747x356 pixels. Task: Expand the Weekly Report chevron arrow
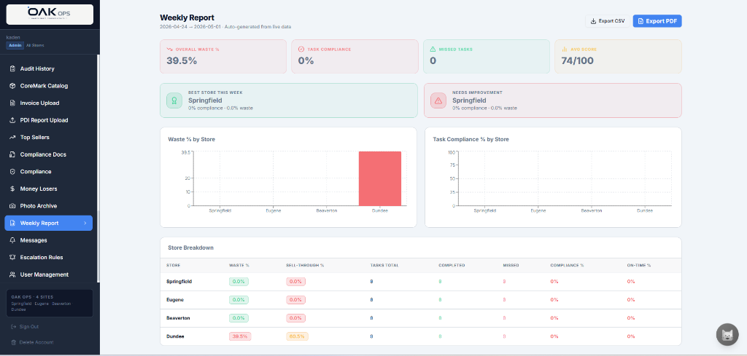[85, 223]
